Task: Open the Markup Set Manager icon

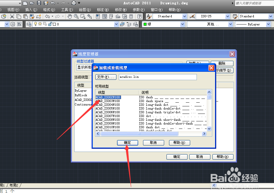Action: coord(124,16)
